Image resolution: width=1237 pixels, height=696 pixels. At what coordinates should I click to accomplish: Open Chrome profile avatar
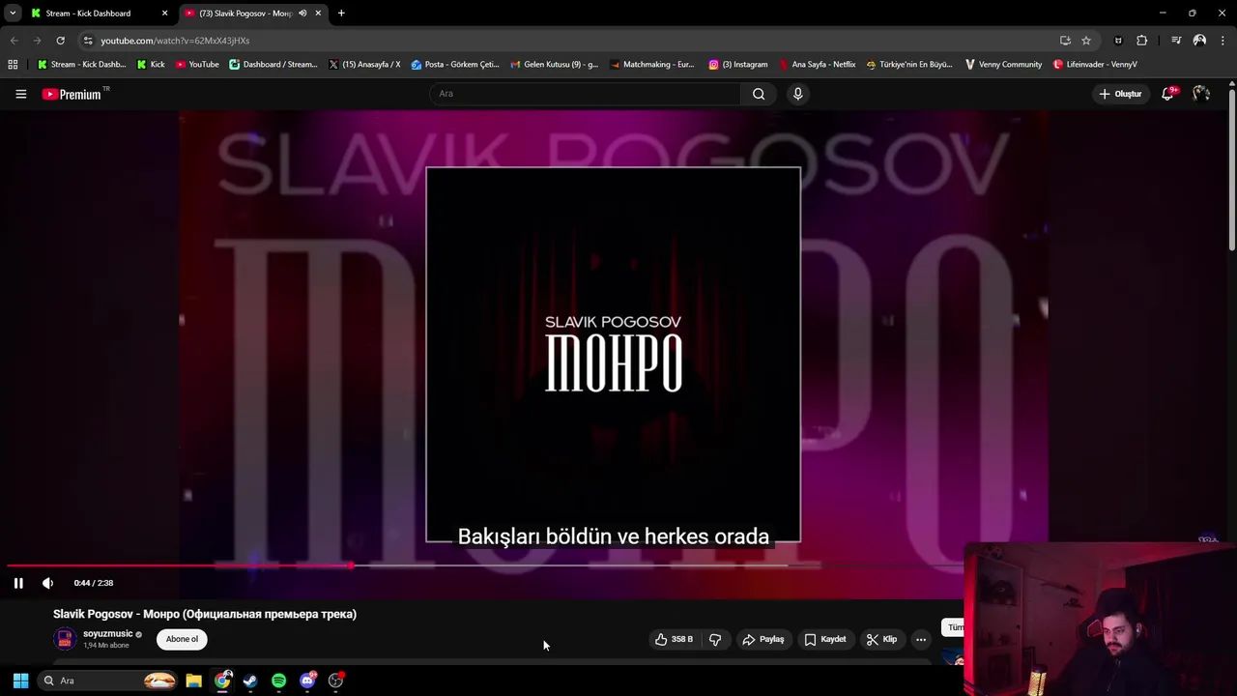[x=1199, y=41]
